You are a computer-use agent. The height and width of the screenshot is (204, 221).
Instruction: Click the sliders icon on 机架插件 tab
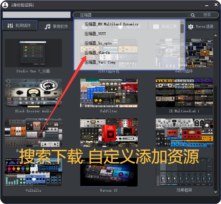10,26
